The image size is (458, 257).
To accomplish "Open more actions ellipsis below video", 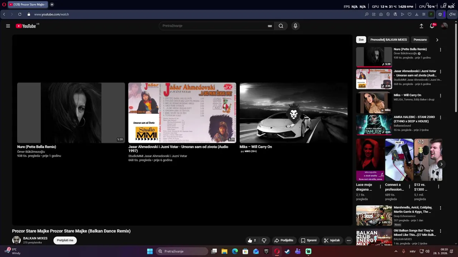I will [349, 240].
